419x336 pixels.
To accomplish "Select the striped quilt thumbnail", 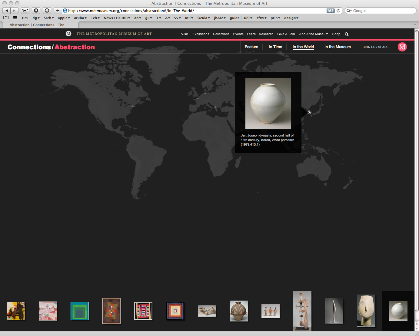I will [143, 311].
